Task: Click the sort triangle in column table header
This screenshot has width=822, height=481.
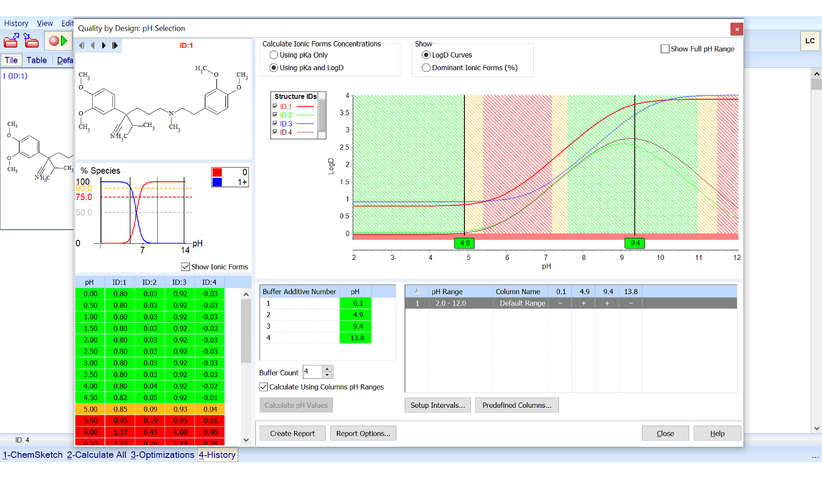Action: (417, 292)
